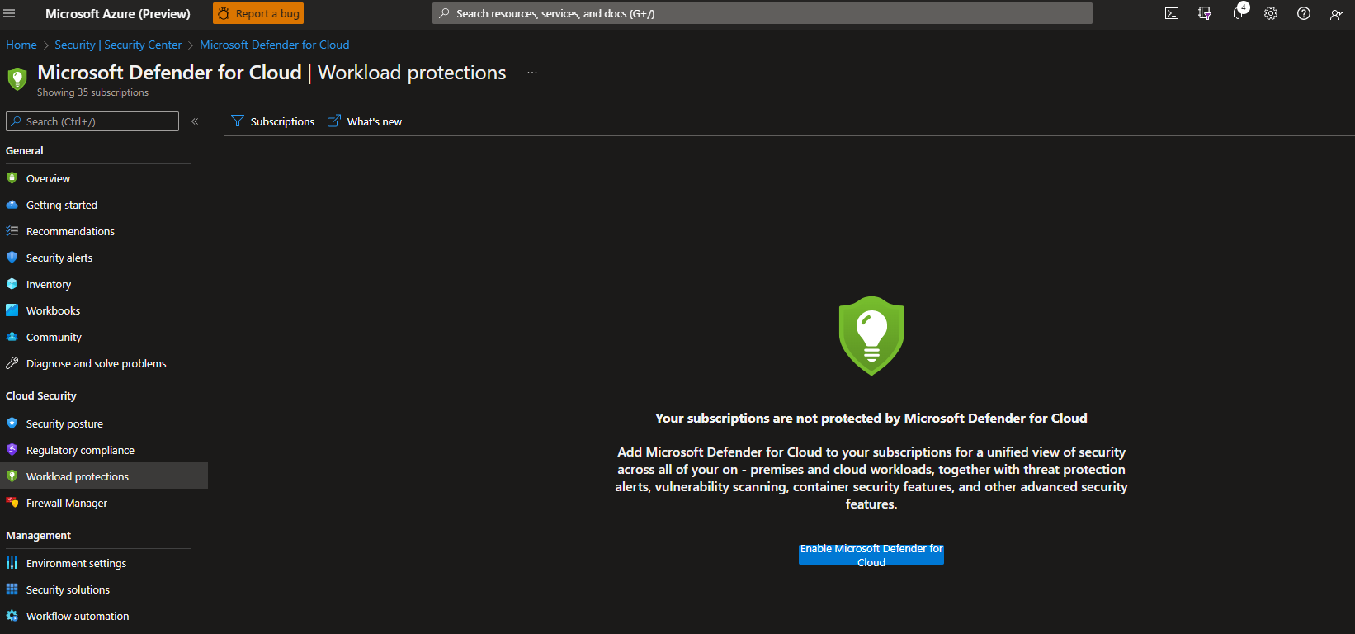Open the notifications bell
Viewport: 1355px width, 634px height.
click(1238, 13)
